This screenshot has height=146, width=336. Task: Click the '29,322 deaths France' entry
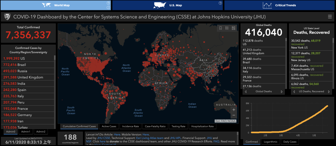tap(263, 79)
